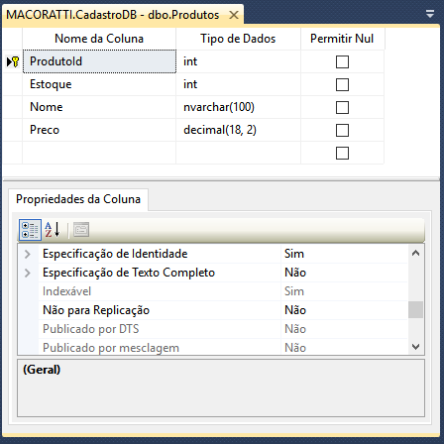Check Permitir Nul checkbox for Nome row

click(342, 107)
